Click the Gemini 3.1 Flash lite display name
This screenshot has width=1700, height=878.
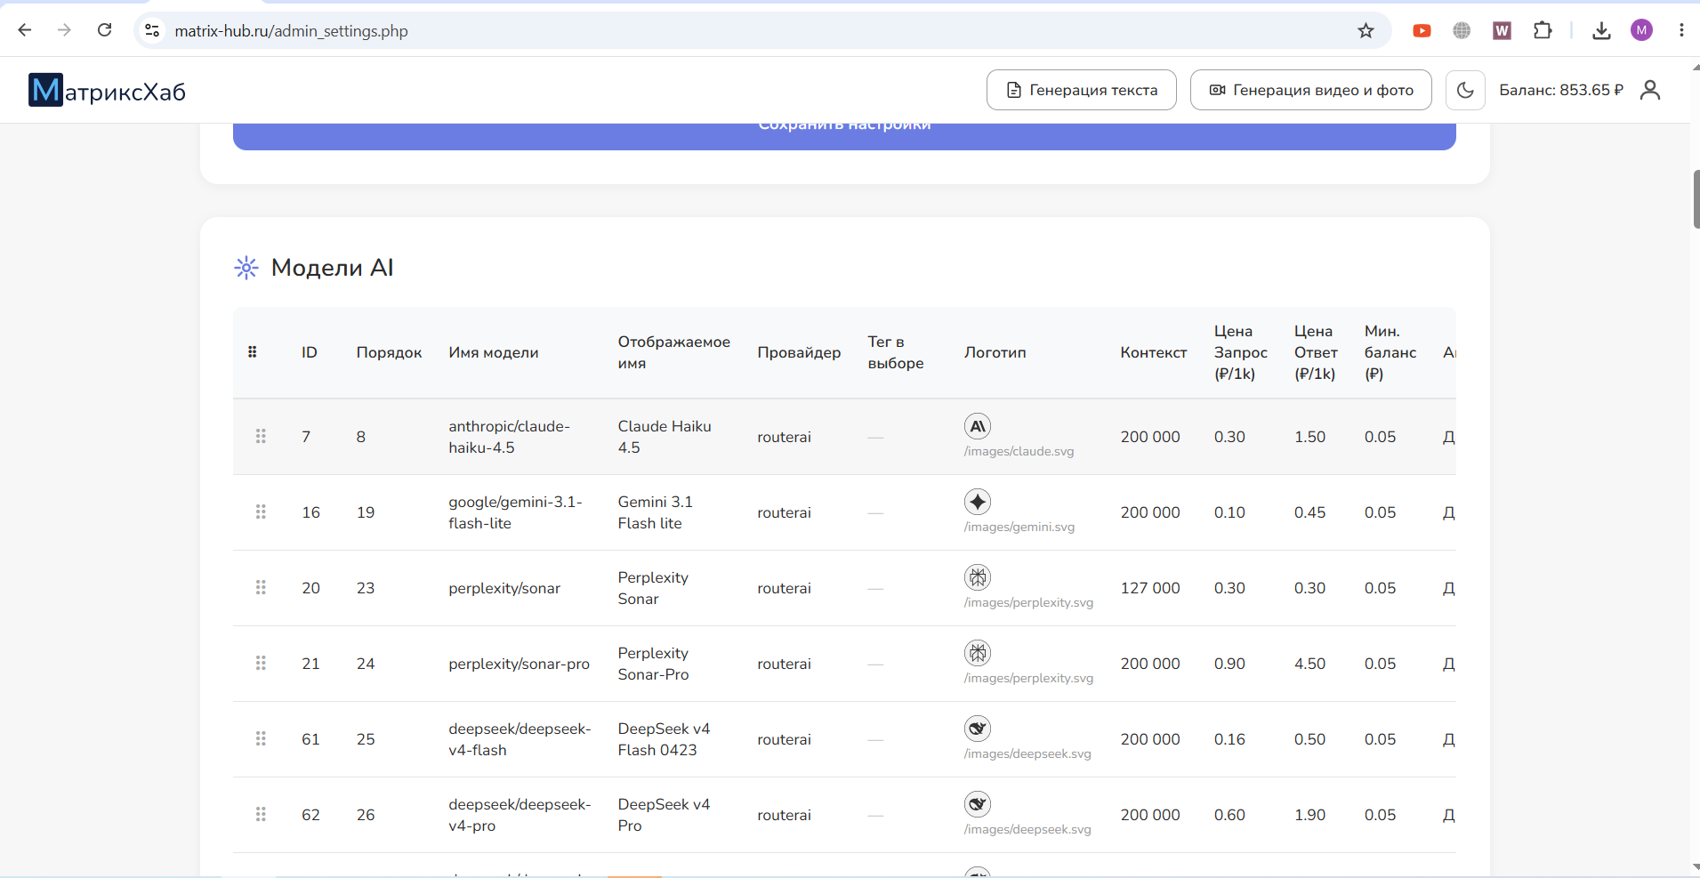[x=655, y=512]
